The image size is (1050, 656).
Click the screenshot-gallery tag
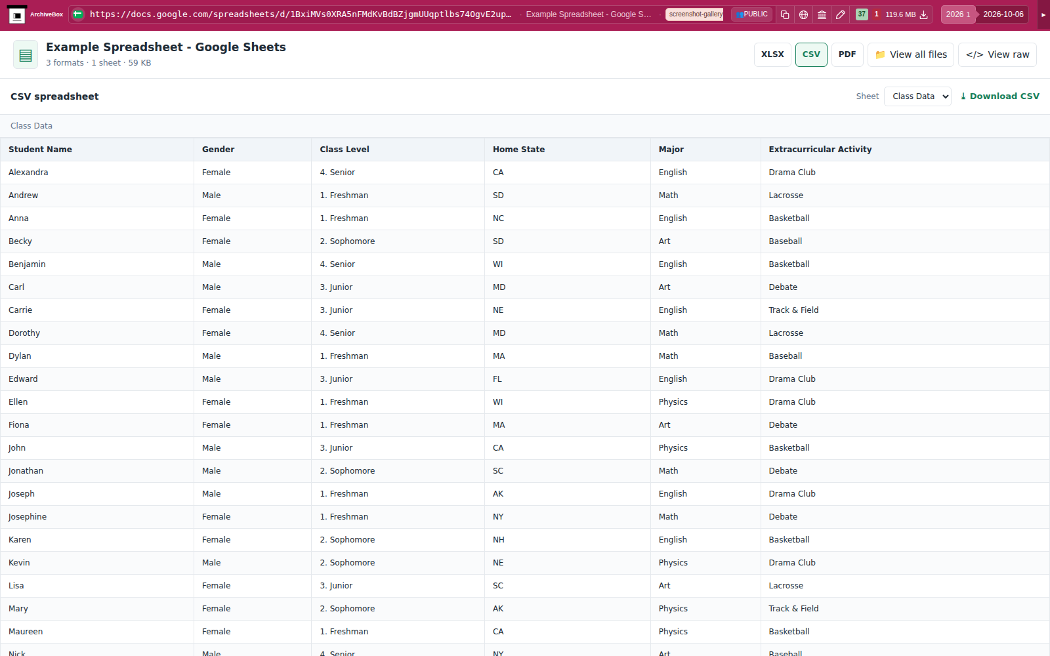click(x=695, y=14)
